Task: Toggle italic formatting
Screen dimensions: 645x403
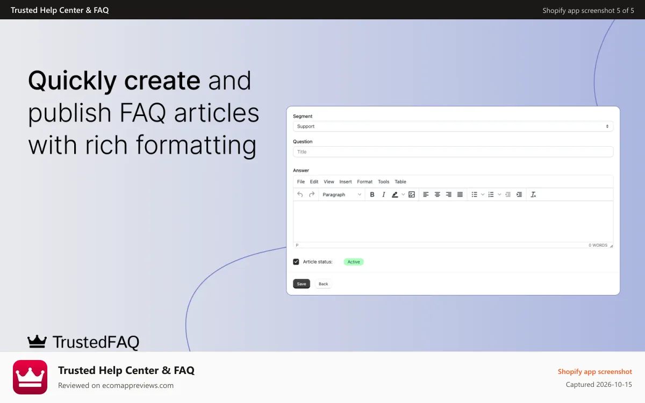Action: tap(383, 195)
